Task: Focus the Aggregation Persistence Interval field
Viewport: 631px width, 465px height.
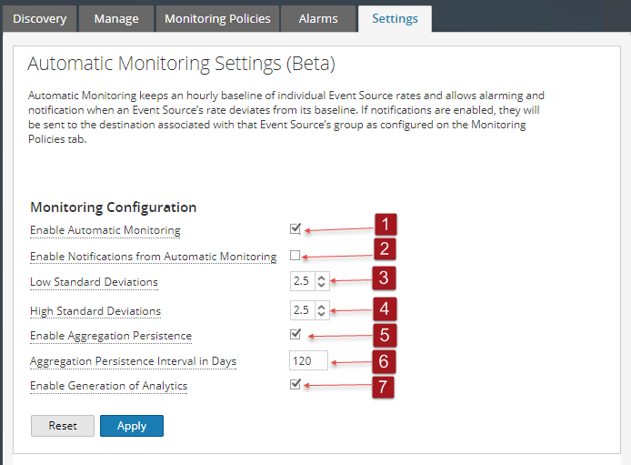Action: tap(308, 361)
